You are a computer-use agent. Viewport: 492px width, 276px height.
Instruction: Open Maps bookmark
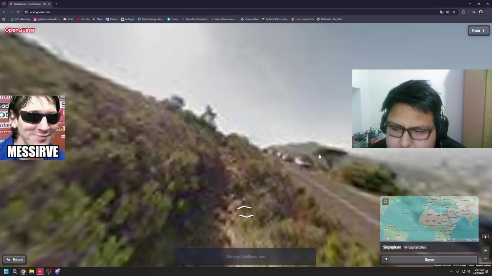point(98,19)
